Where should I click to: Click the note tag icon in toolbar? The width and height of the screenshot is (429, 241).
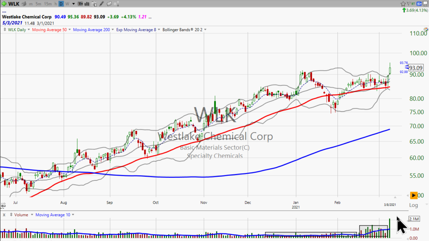click(x=109, y=4)
